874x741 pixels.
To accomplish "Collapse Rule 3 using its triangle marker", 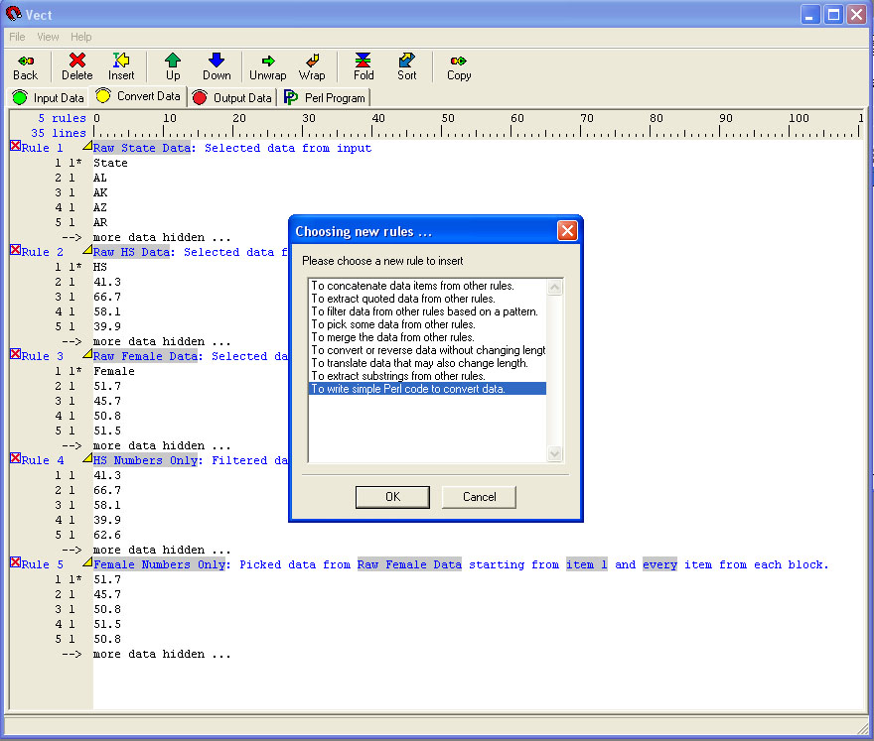I will coord(87,354).
